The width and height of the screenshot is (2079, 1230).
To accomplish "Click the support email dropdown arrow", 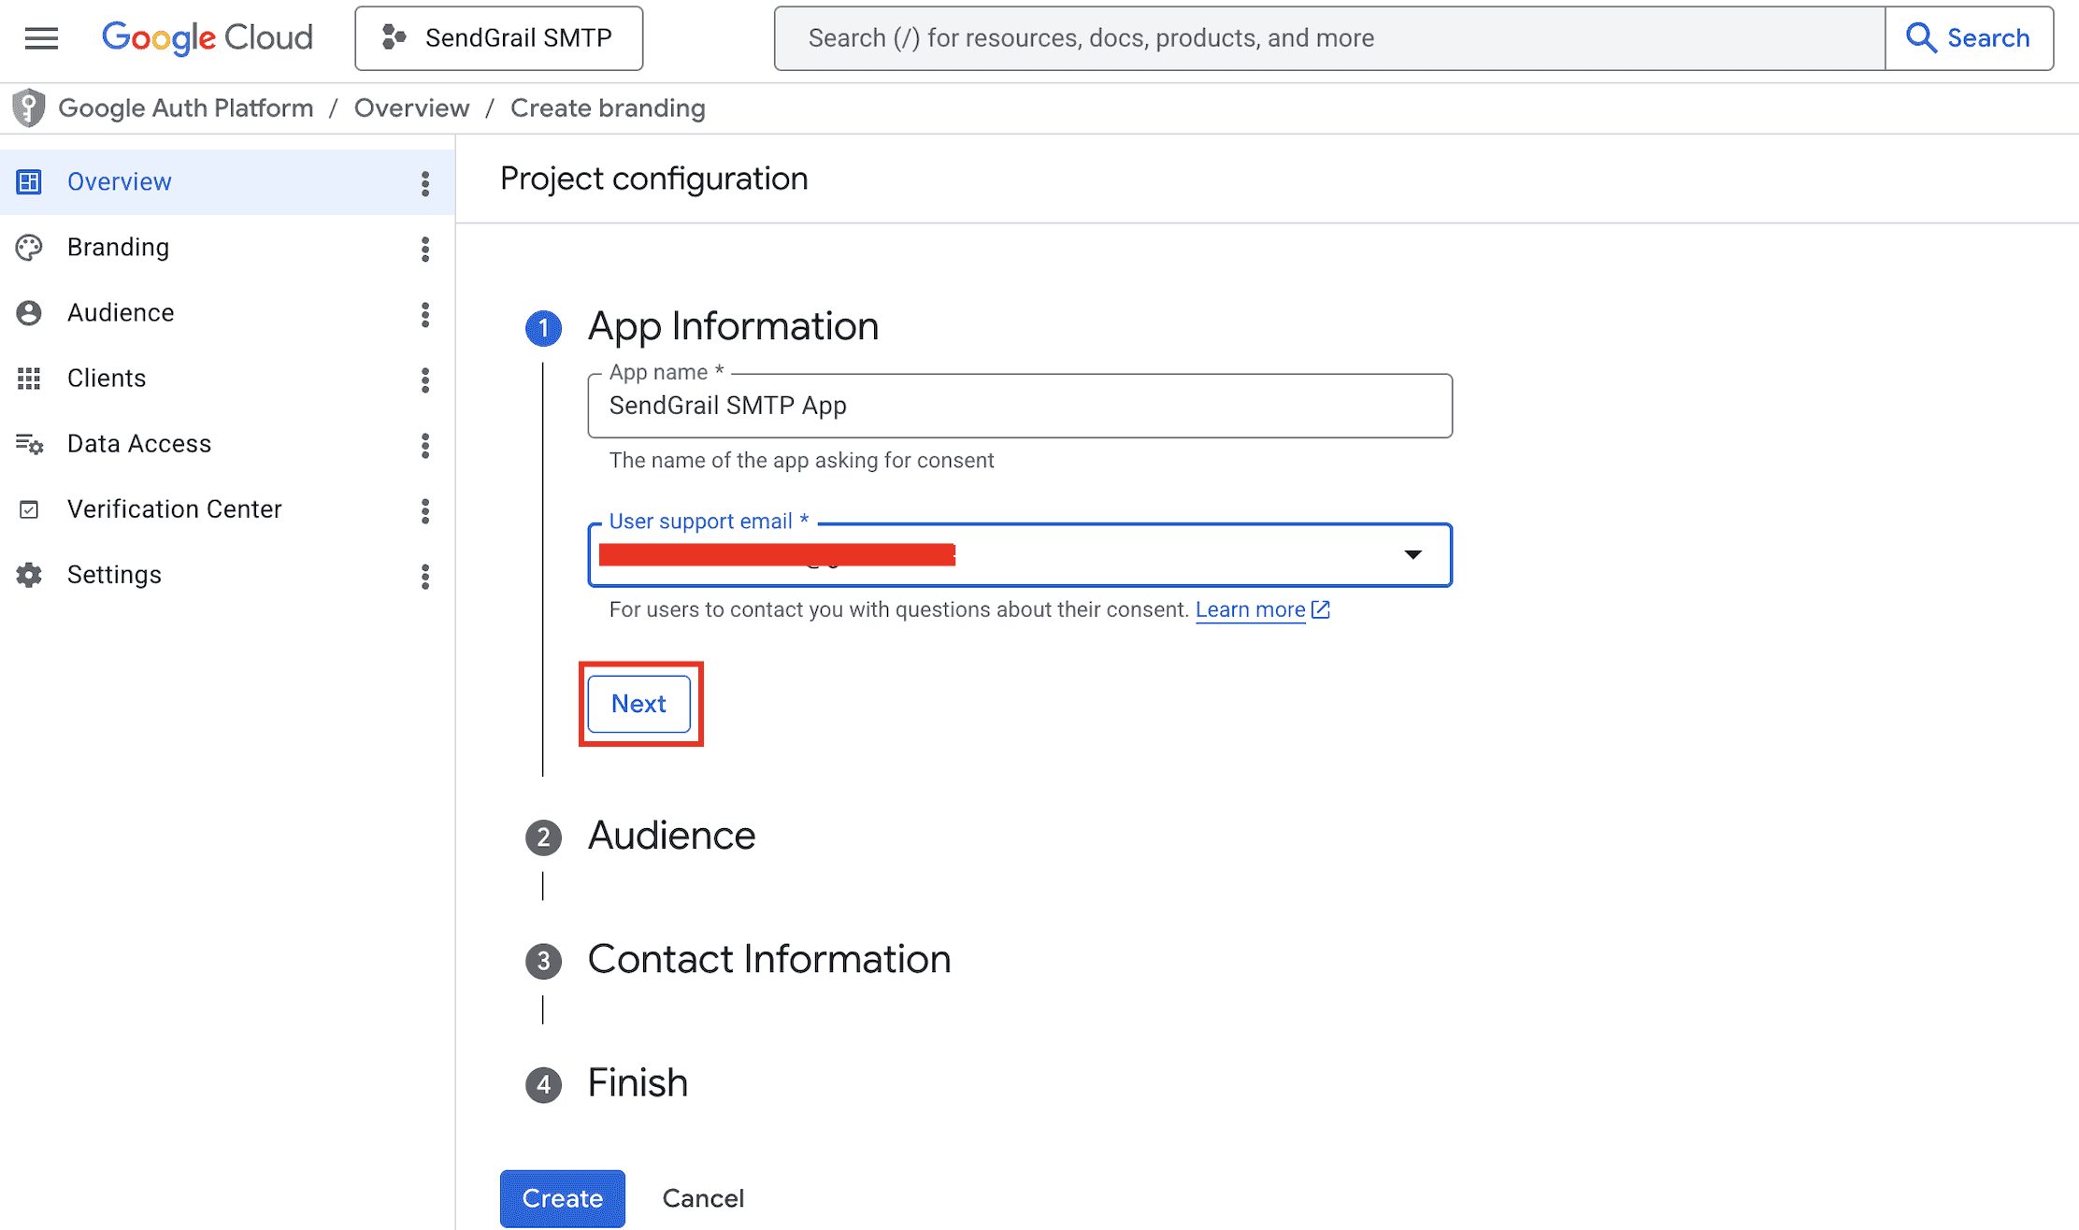I will [1412, 555].
